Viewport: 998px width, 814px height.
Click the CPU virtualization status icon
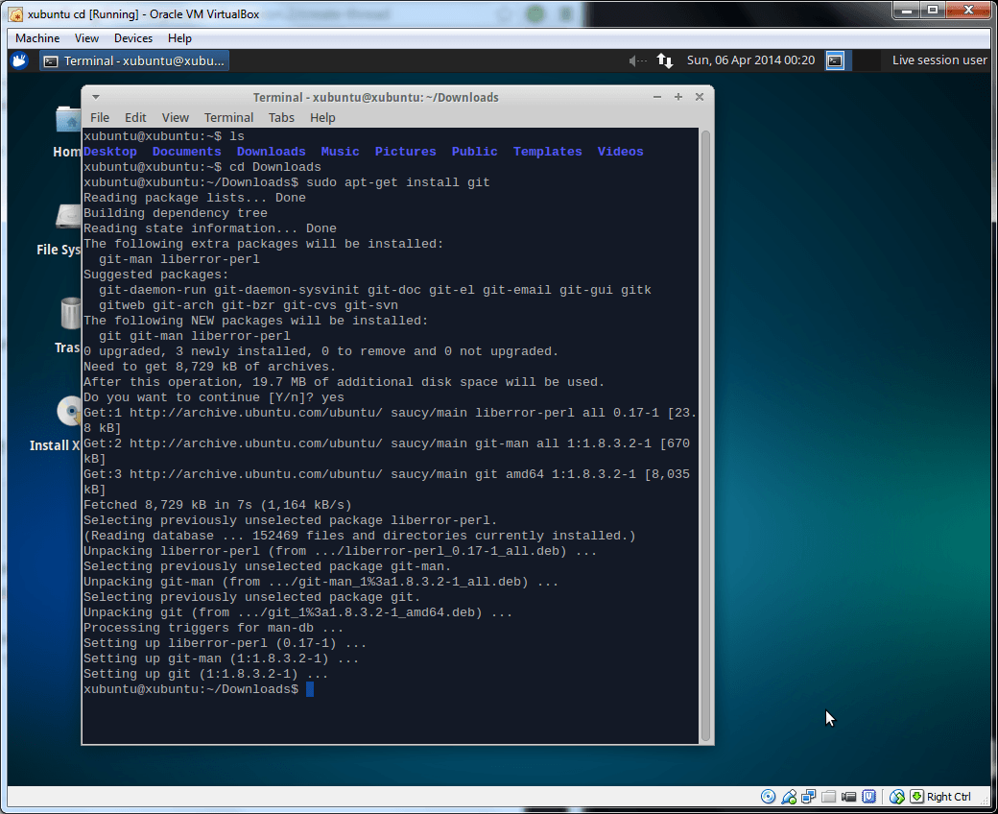click(x=868, y=797)
